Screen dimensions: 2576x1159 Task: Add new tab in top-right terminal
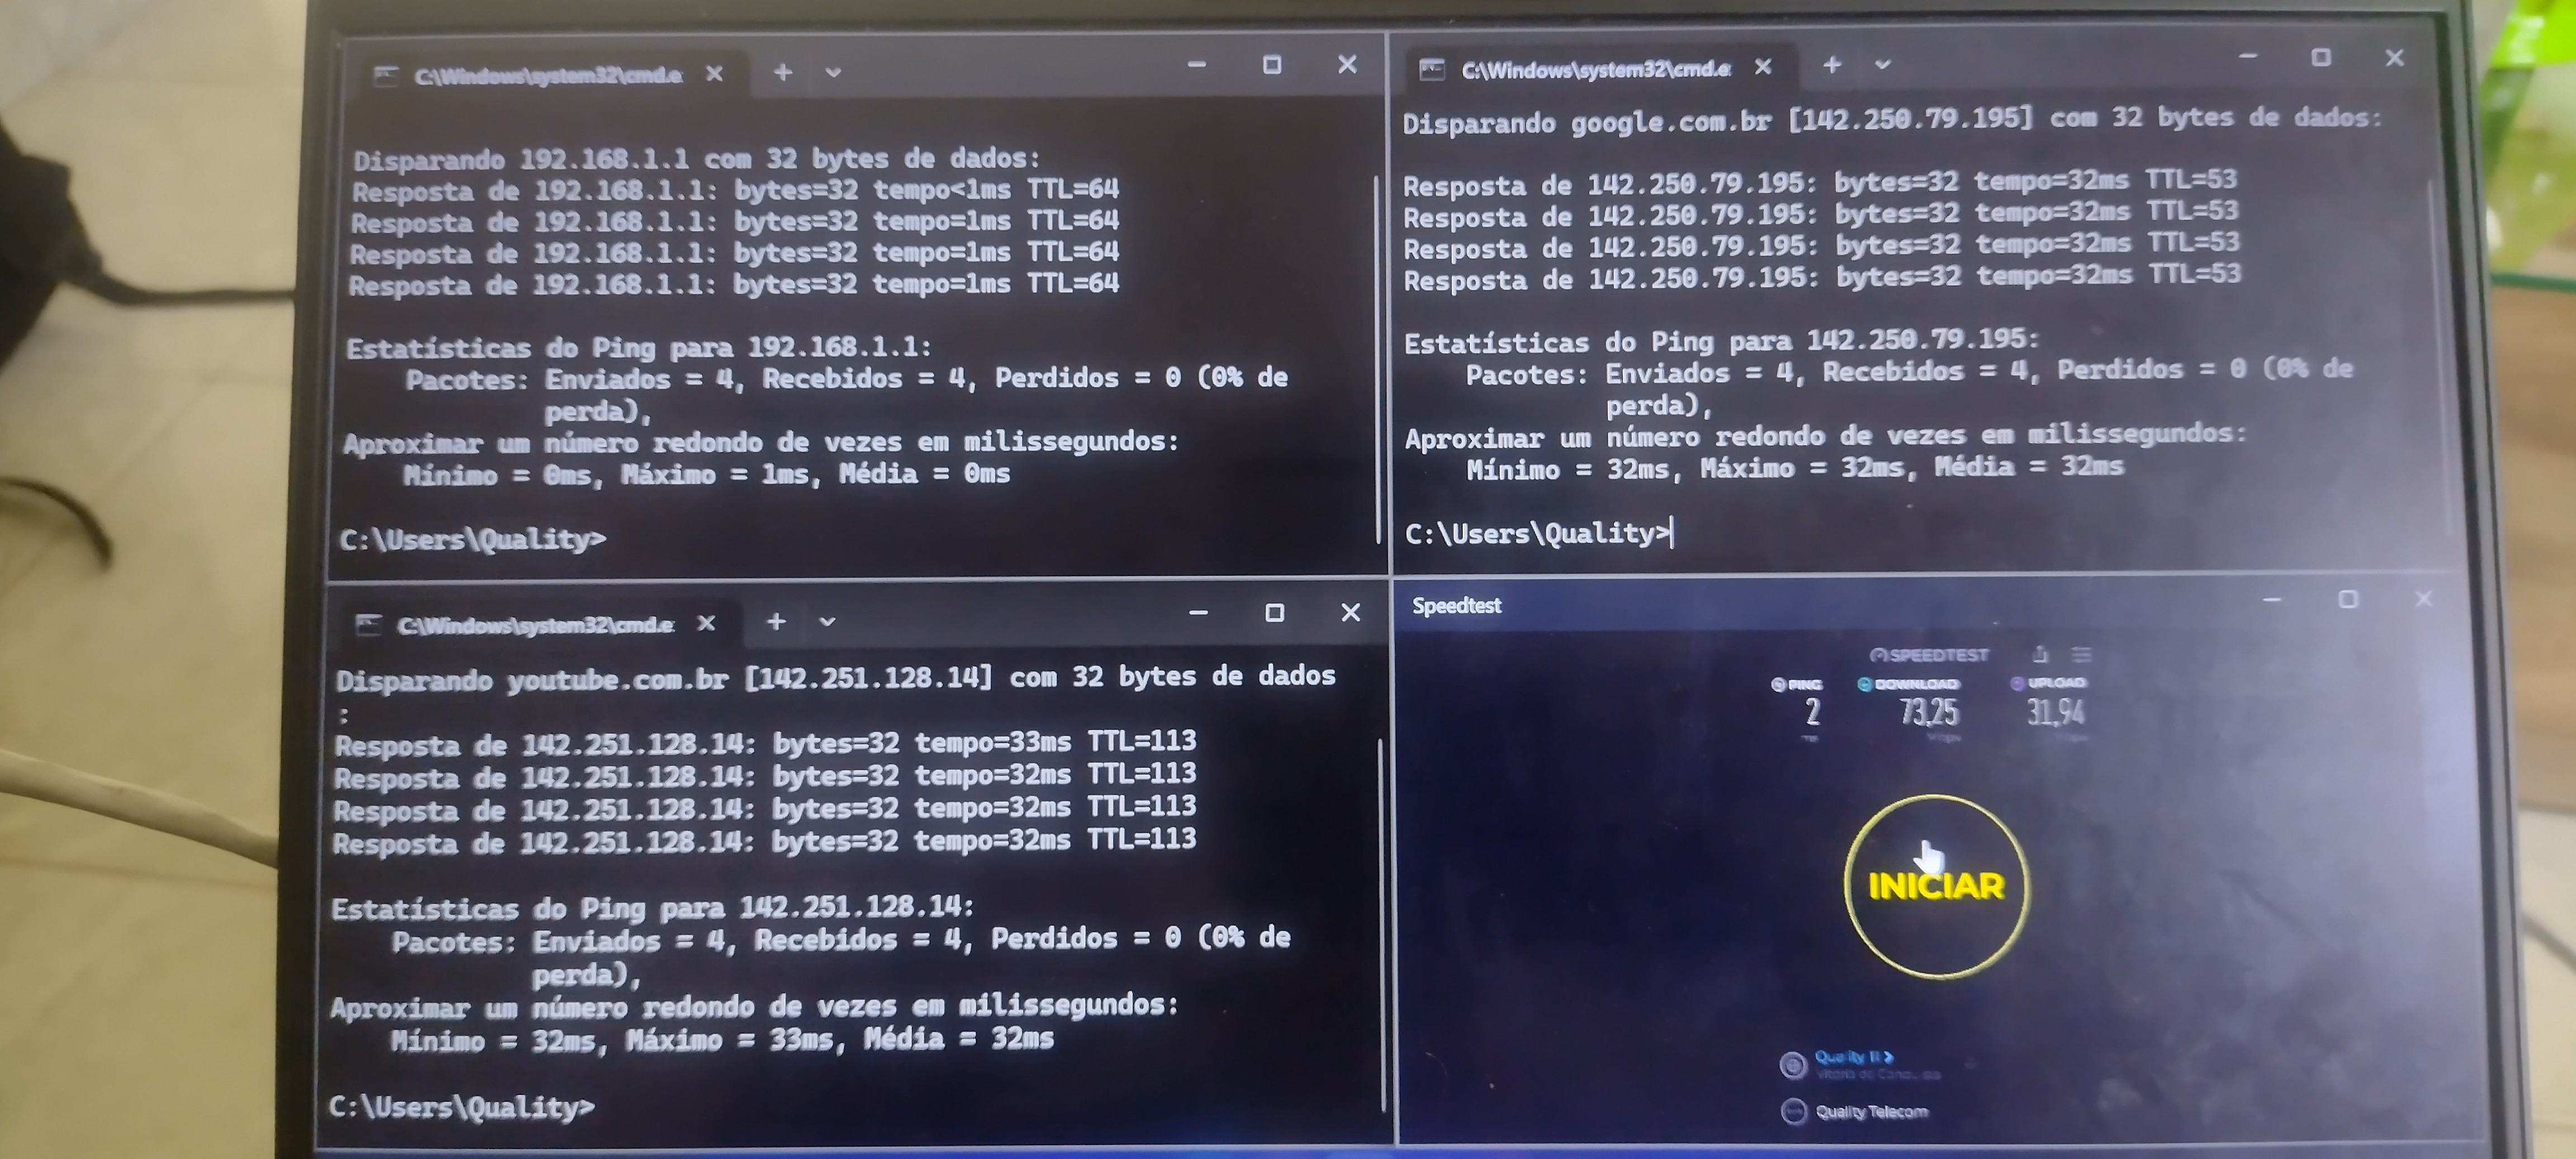pyautogui.click(x=1831, y=65)
